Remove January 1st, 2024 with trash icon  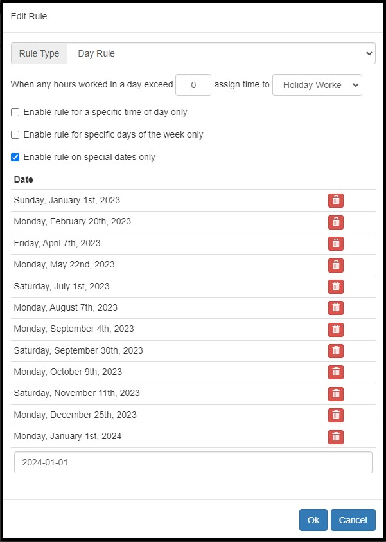(336, 436)
